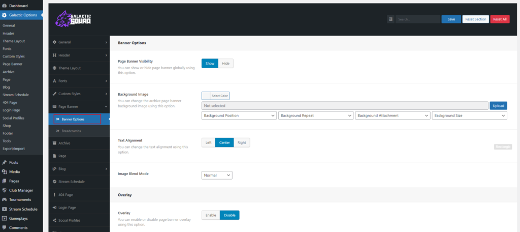Click the expand-all list icon beside search

click(391, 19)
